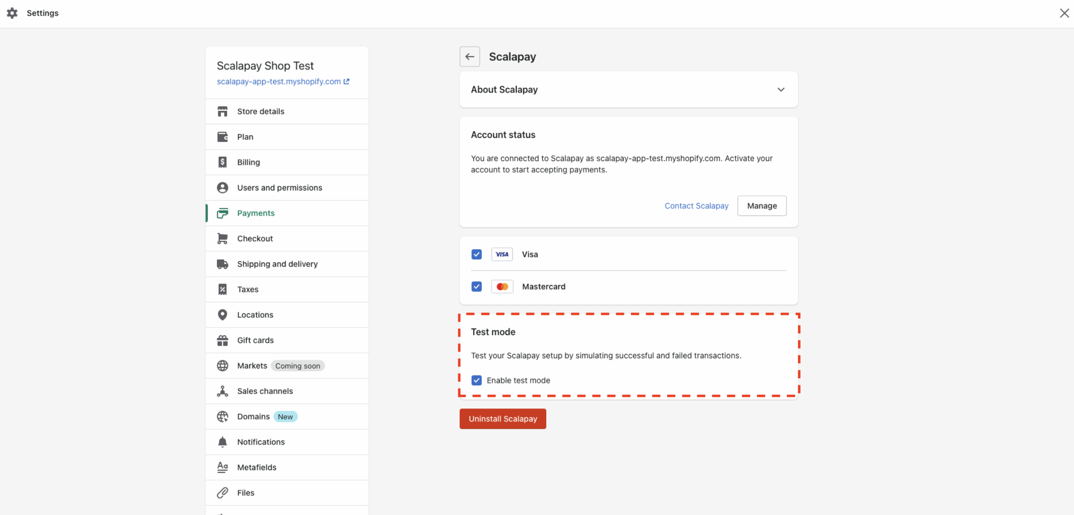Click the Visa card logo
Image resolution: width=1074 pixels, height=515 pixels.
click(502, 254)
